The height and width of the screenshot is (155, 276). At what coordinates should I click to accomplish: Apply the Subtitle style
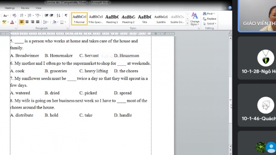pyautogui.click(x=161, y=19)
